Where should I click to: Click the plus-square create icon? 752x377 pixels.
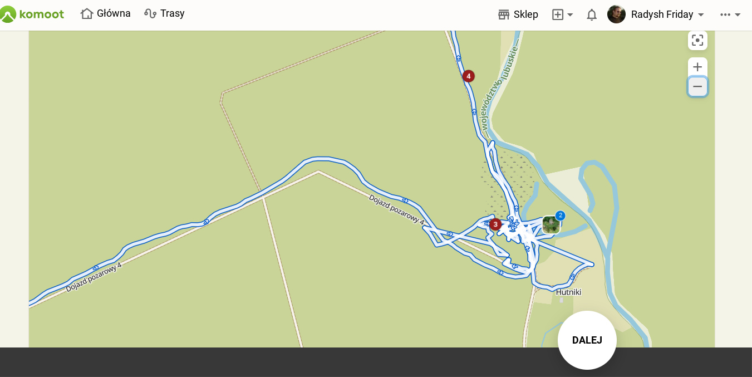[558, 14]
